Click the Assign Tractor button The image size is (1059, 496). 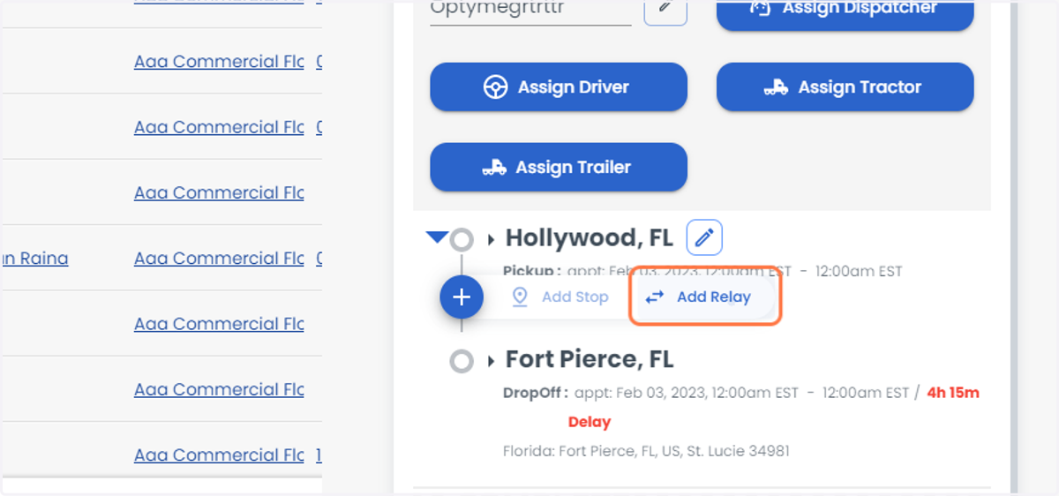845,86
